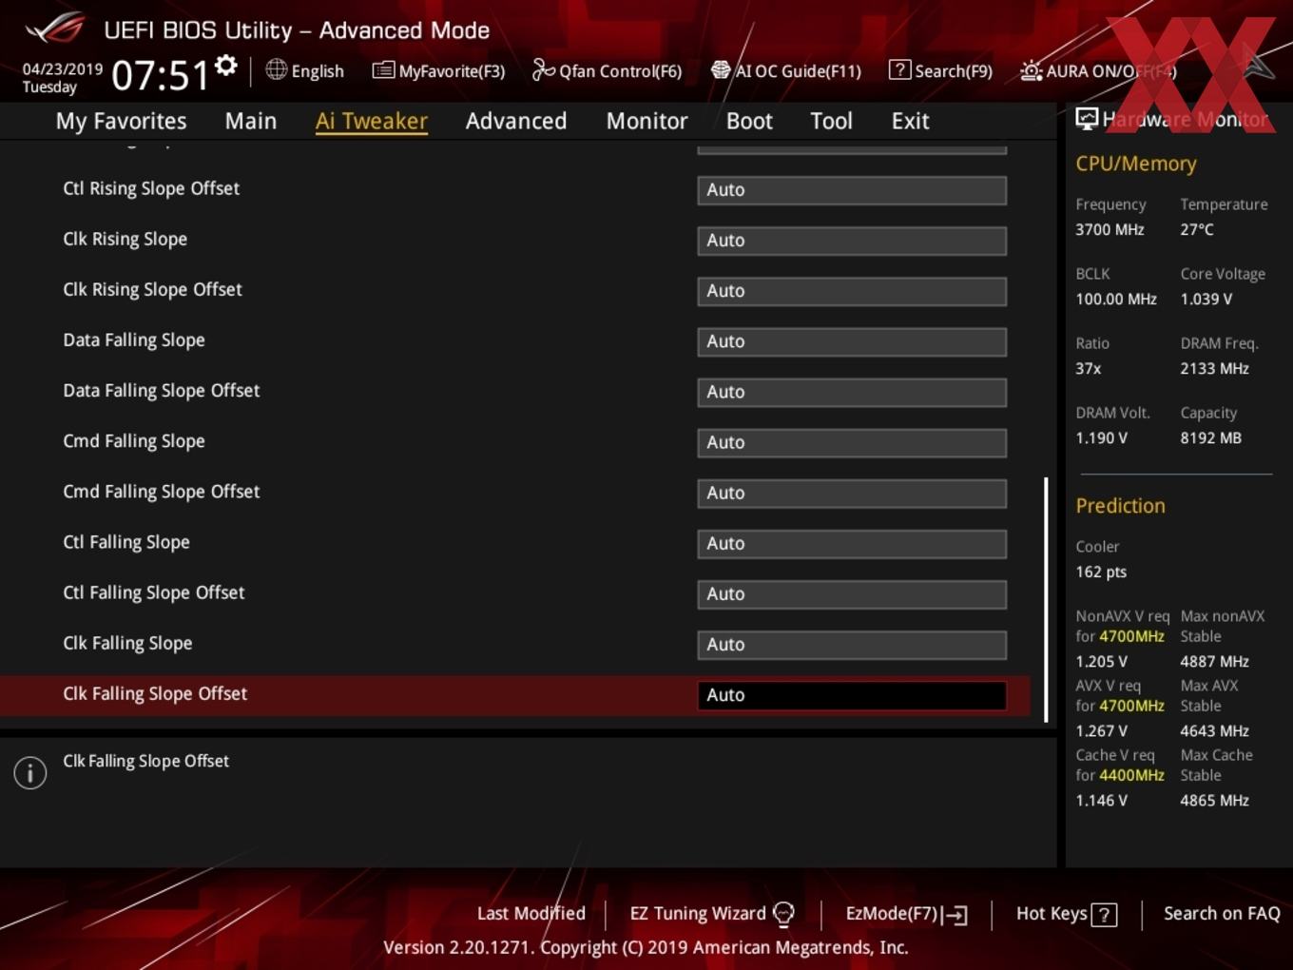Click the highlighted Clk Falling Slope Offset field
Viewport: 1293px width, 970px height.
pyautogui.click(x=852, y=695)
